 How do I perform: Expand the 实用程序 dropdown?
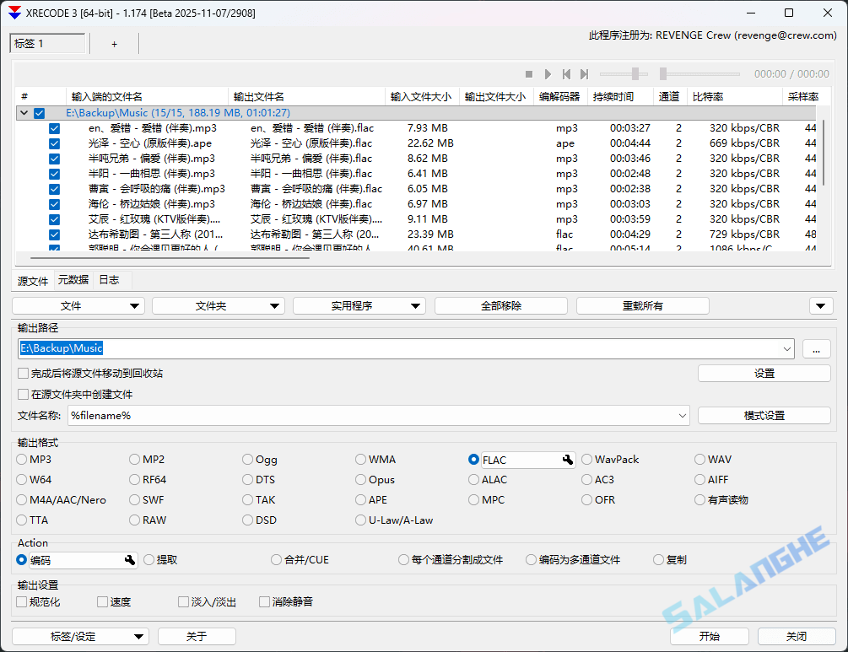tap(359, 305)
